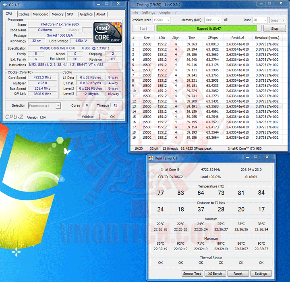
Task: Click the Name field Intel Core i7 Extreme 980X
Action: (x=60, y=25)
